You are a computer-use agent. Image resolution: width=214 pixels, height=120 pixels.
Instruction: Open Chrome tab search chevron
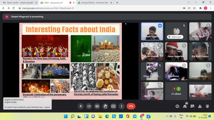pyautogui.click(x=189, y=2)
